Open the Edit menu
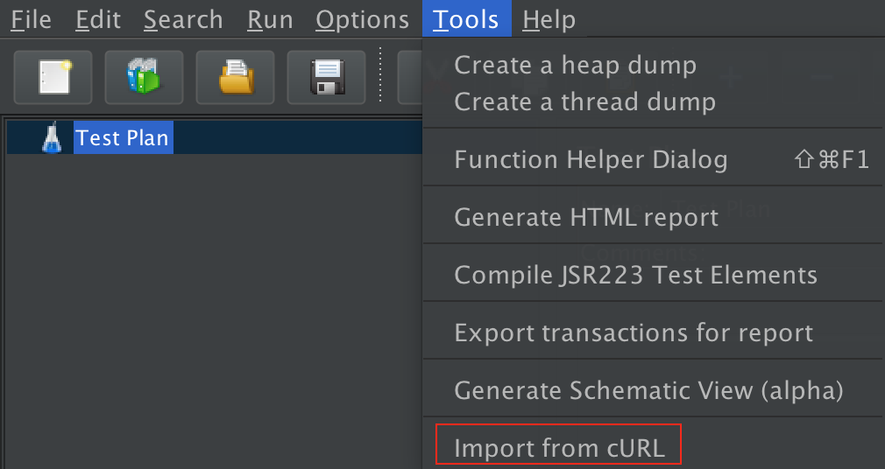This screenshot has height=469, width=885. tap(98, 19)
